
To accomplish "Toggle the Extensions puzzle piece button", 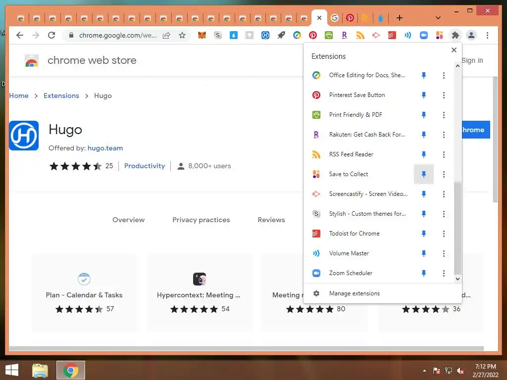I will pyautogui.click(x=456, y=35).
